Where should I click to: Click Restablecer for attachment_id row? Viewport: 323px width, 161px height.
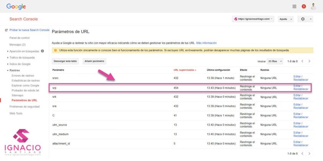pyautogui.click(x=301, y=145)
